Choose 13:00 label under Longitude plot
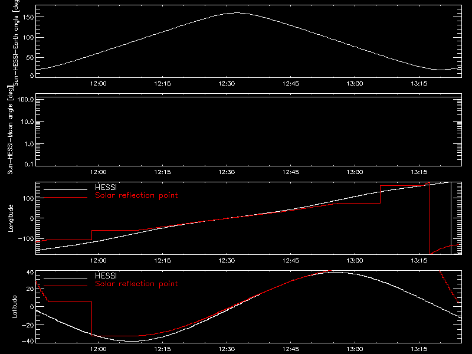The height and width of the screenshot is (354, 472). click(355, 260)
